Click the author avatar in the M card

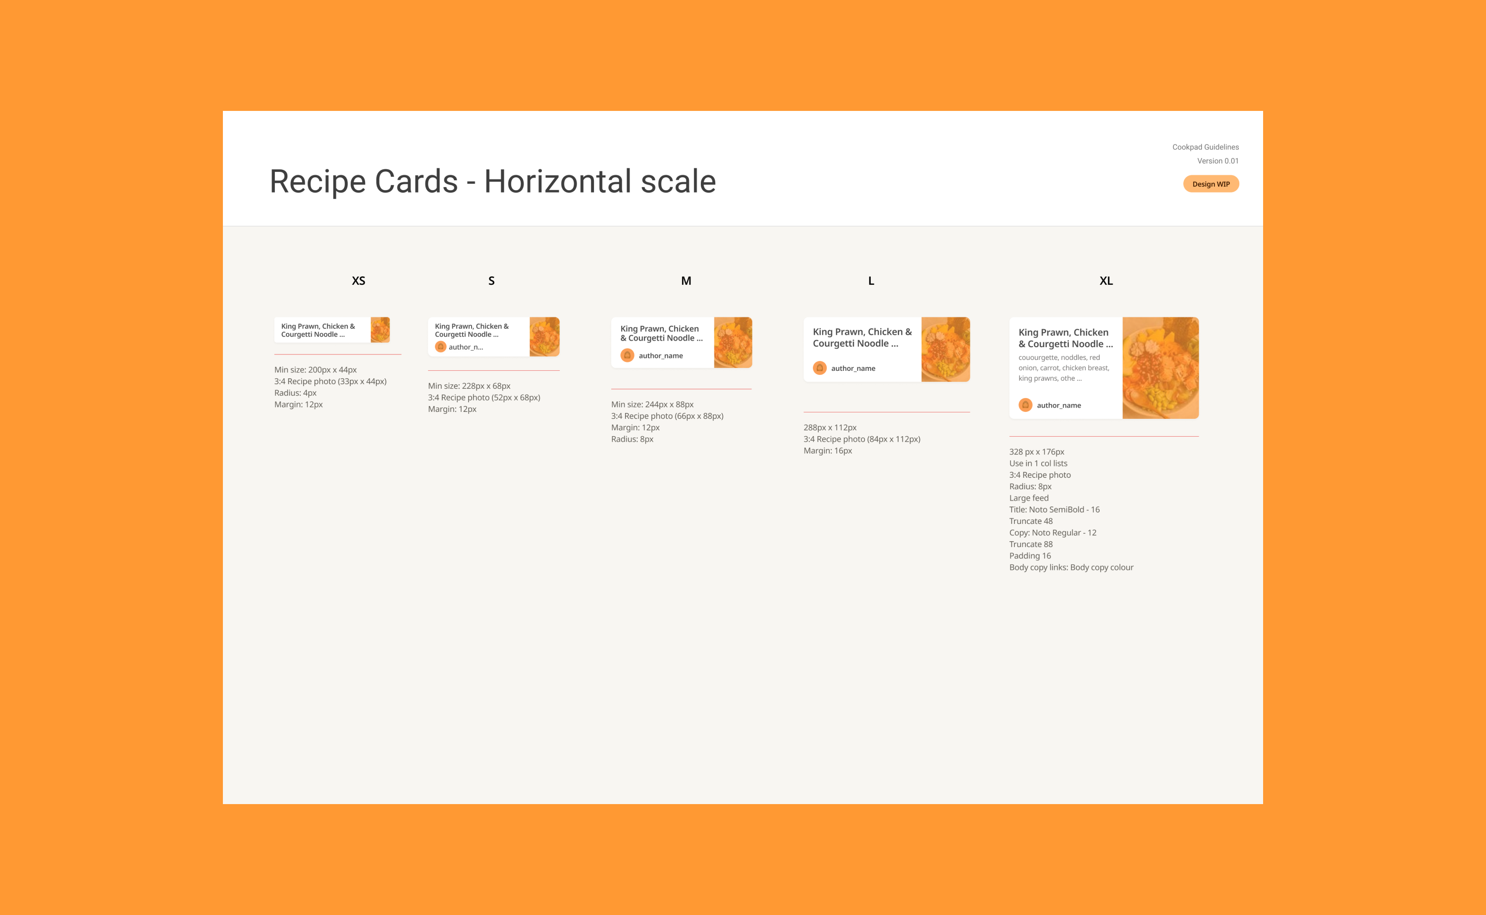click(627, 355)
